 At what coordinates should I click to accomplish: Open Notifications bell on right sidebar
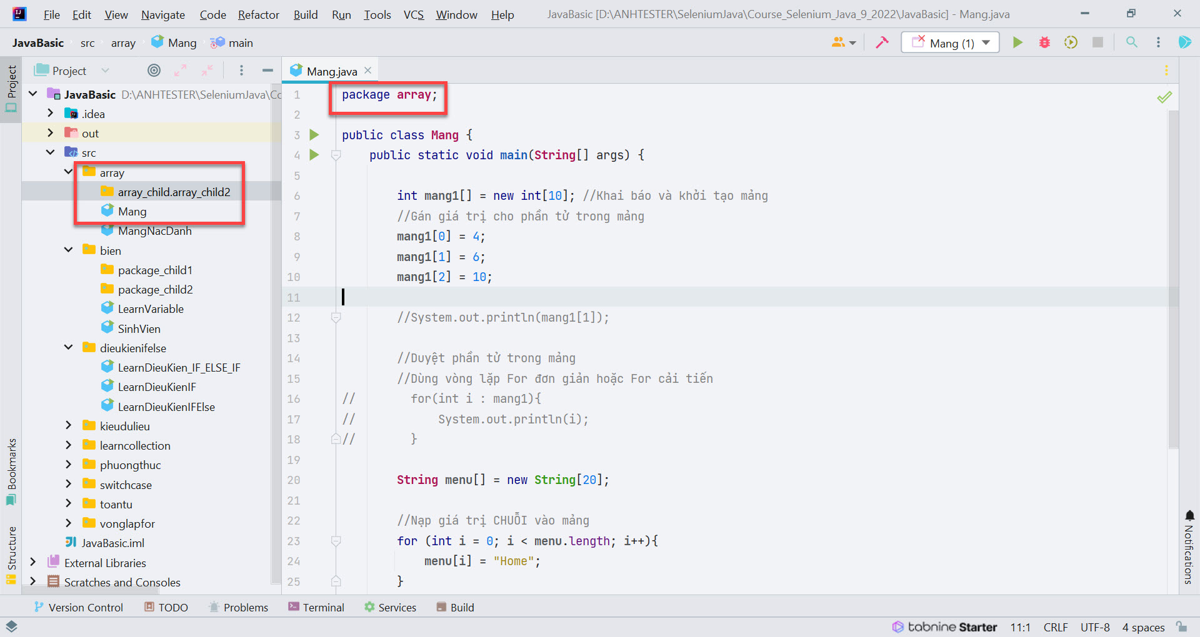(1189, 548)
